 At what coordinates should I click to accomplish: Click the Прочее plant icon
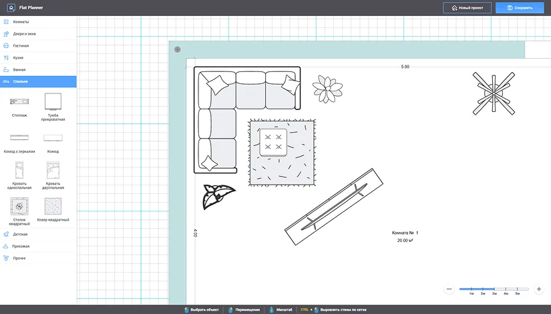pyautogui.click(x=6, y=258)
